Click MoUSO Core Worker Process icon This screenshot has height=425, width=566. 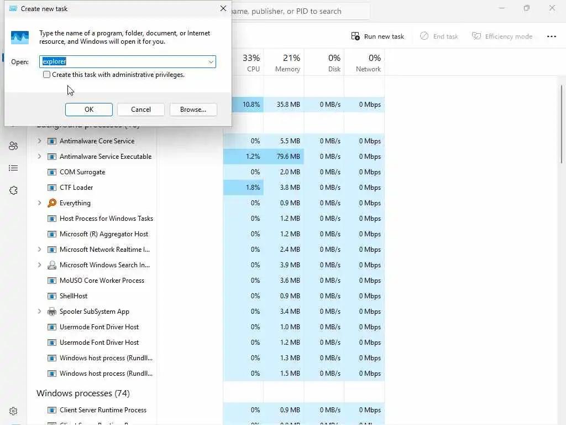click(x=52, y=281)
